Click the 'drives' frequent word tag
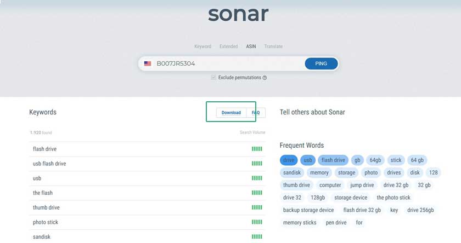Viewport: 461px width, 243px height. pos(394,172)
